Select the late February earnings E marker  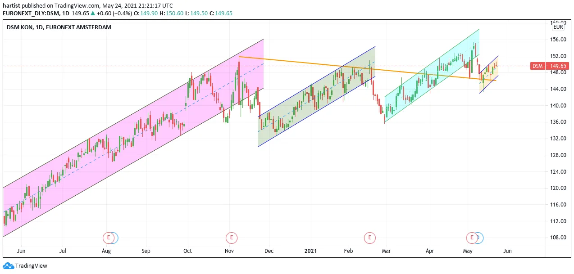[369, 237]
